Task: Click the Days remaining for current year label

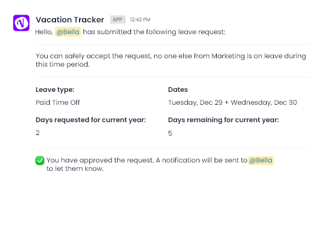Action: (x=224, y=120)
